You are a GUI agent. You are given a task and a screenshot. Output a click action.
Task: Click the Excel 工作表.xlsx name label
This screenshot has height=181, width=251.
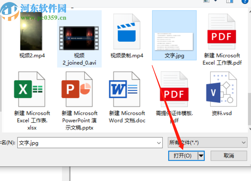[x=32, y=121]
